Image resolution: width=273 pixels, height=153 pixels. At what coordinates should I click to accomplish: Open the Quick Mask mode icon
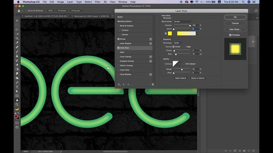(x=17, y=123)
